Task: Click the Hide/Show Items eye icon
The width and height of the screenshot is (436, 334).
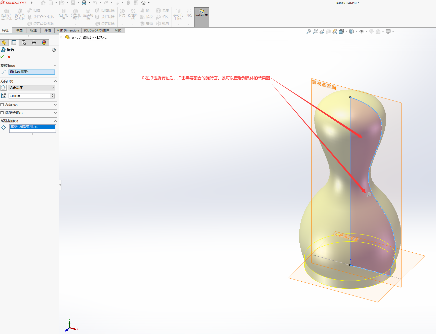Action: click(x=362, y=31)
